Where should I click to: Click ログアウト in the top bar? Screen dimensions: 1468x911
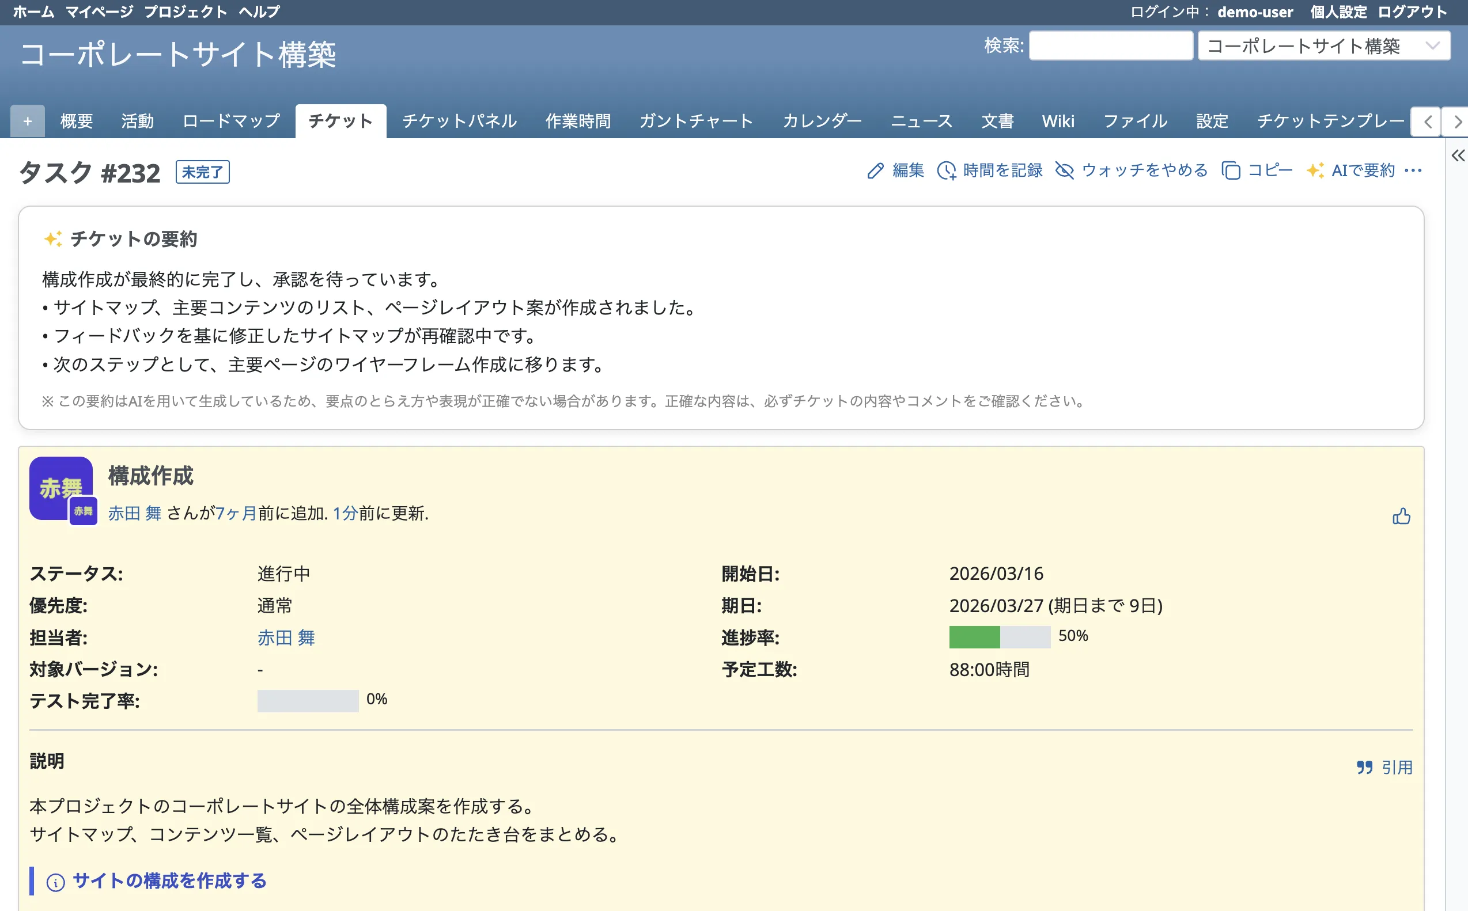tap(1412, 12)
